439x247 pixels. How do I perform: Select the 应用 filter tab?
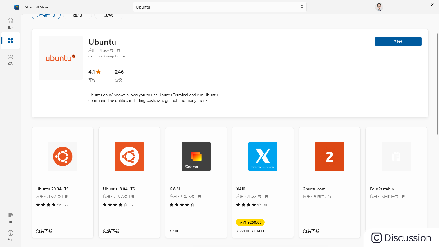[x=77, y=16]
